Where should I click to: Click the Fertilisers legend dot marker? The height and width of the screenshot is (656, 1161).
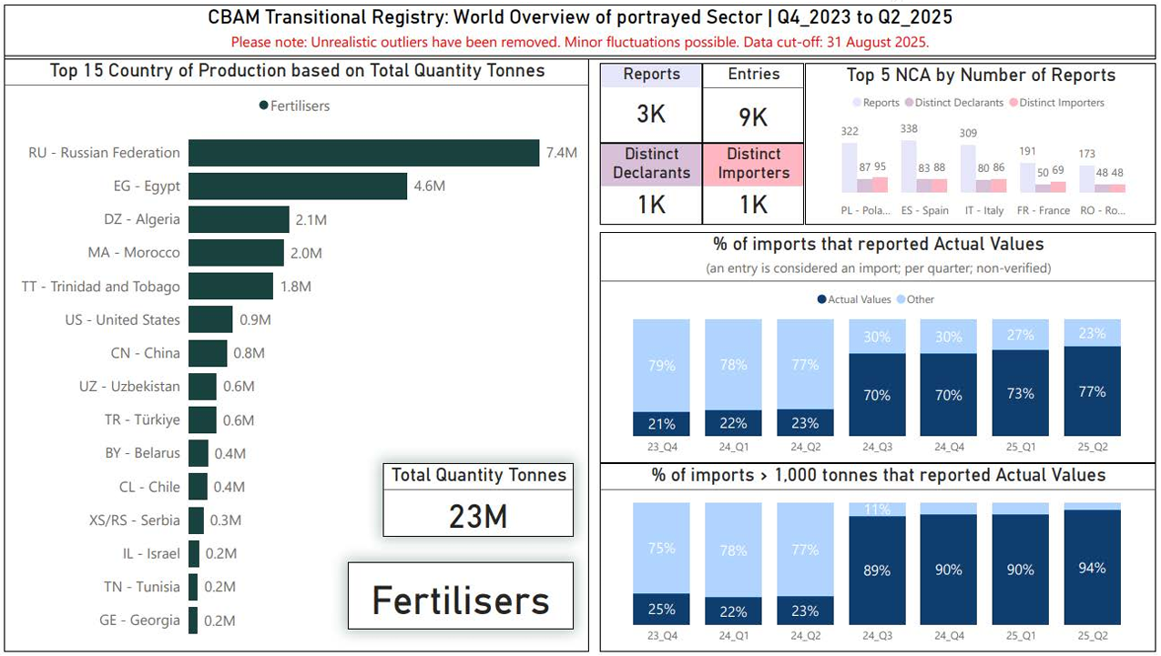point(264,106)
